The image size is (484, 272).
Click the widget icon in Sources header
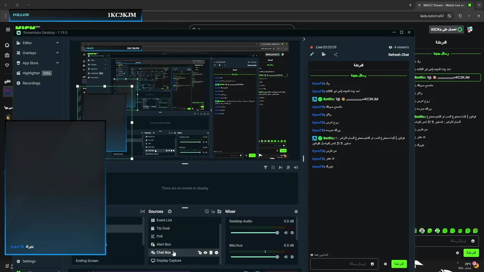(x=207, y=212)
